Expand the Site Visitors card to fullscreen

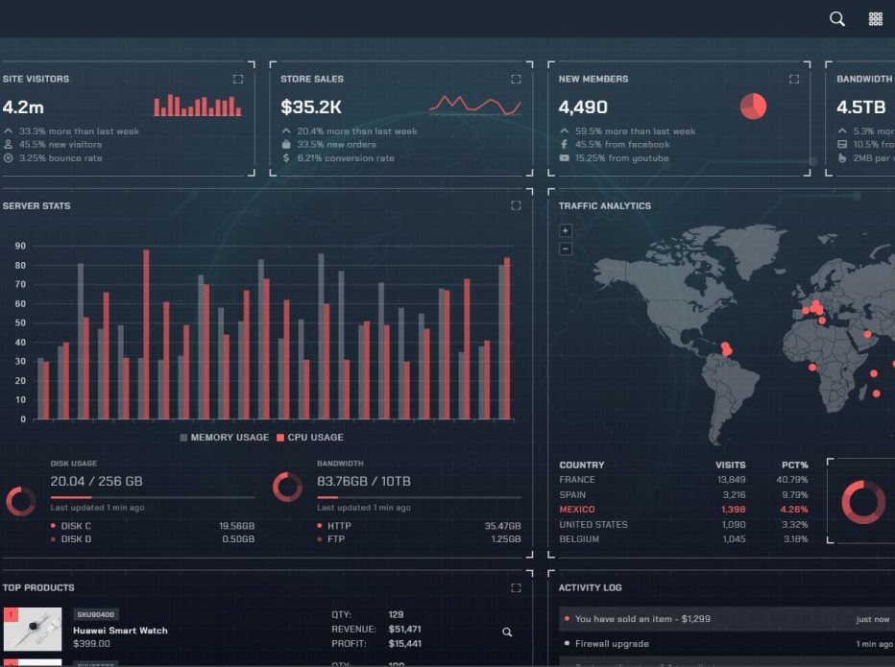point(238,80)
